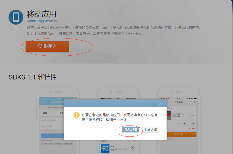Click the red ¥16.80 total price
The image size is (233, 154).
(x=192, y=128)
